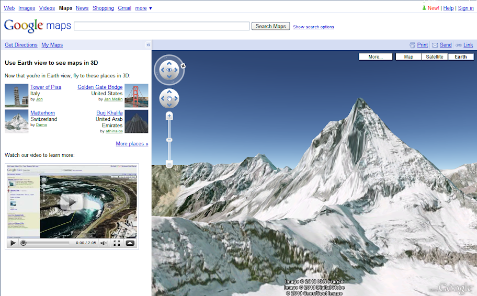Image resolution: width=477 pixels, height=296 pixels.
Task: Open the More... layers button
Action: coord(376,56)
